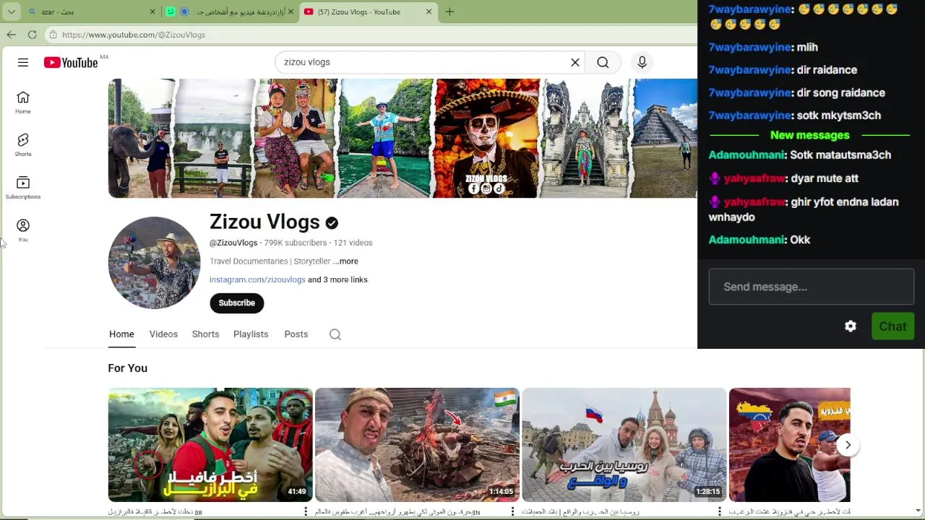
Task: Click the Zizou Vlogs channel banner
Action: point(403,138)
